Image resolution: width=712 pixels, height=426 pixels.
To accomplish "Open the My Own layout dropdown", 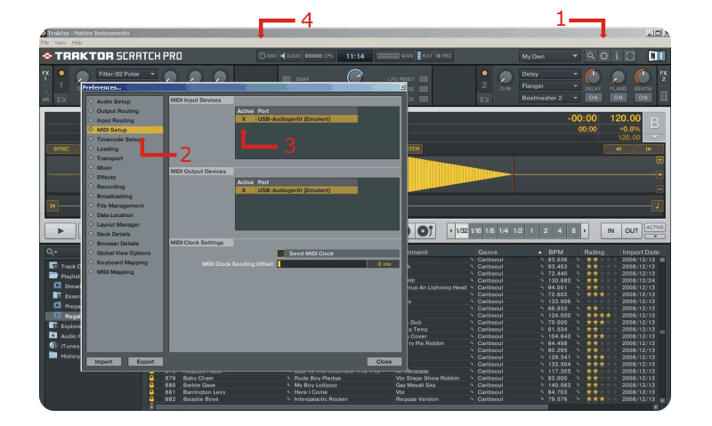I will pos(549,55).
